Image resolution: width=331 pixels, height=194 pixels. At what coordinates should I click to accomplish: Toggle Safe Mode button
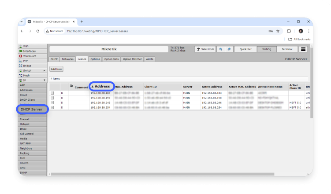pos(205,49)
